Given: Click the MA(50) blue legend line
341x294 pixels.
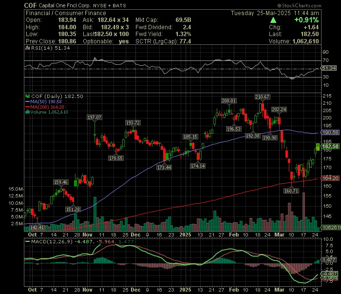Looking at the screenshot, I should (28, 101).
